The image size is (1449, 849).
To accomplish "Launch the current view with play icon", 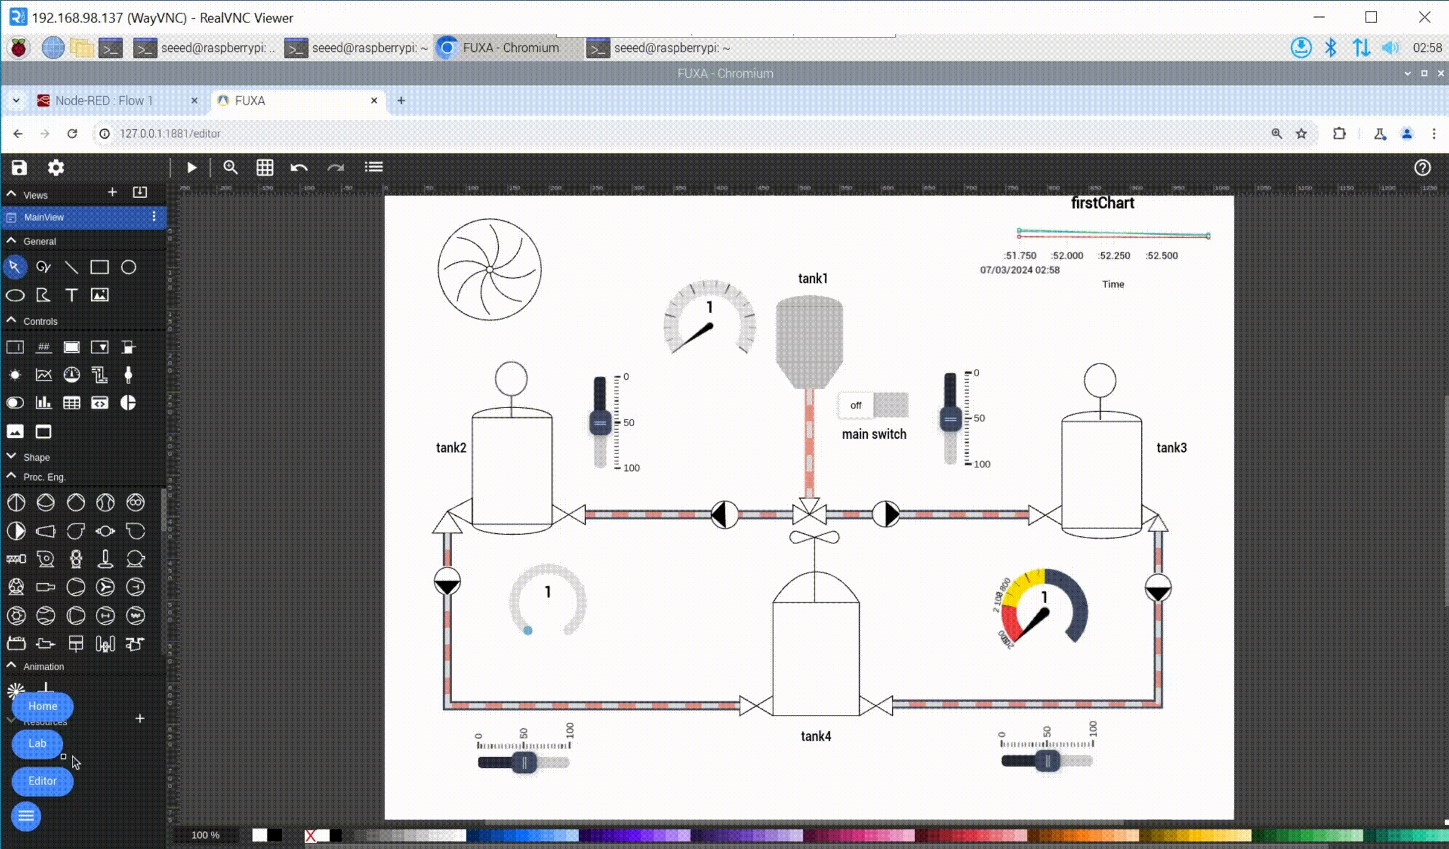I will tap(191, 167).
